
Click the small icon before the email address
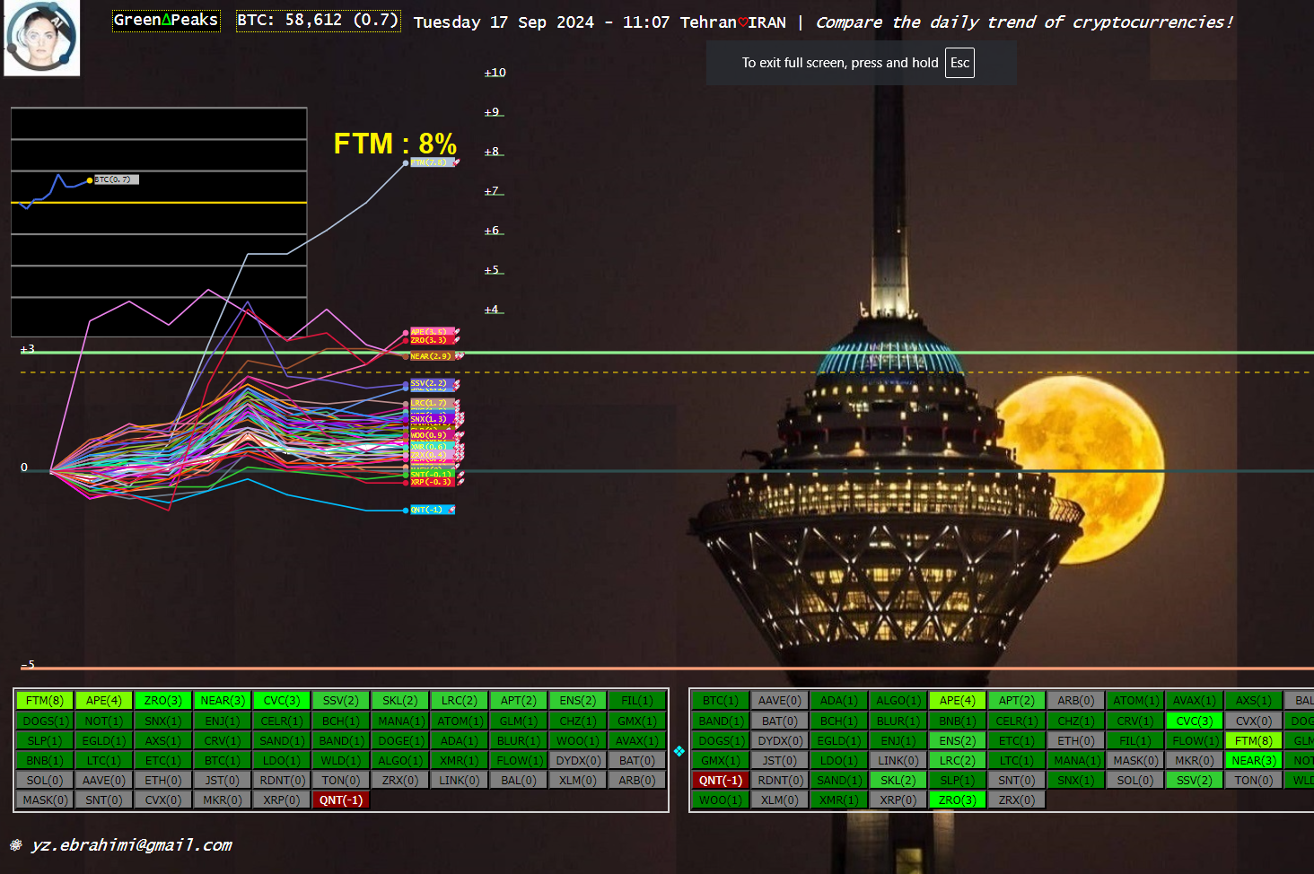pyautogui.click(x=16, y=844)
